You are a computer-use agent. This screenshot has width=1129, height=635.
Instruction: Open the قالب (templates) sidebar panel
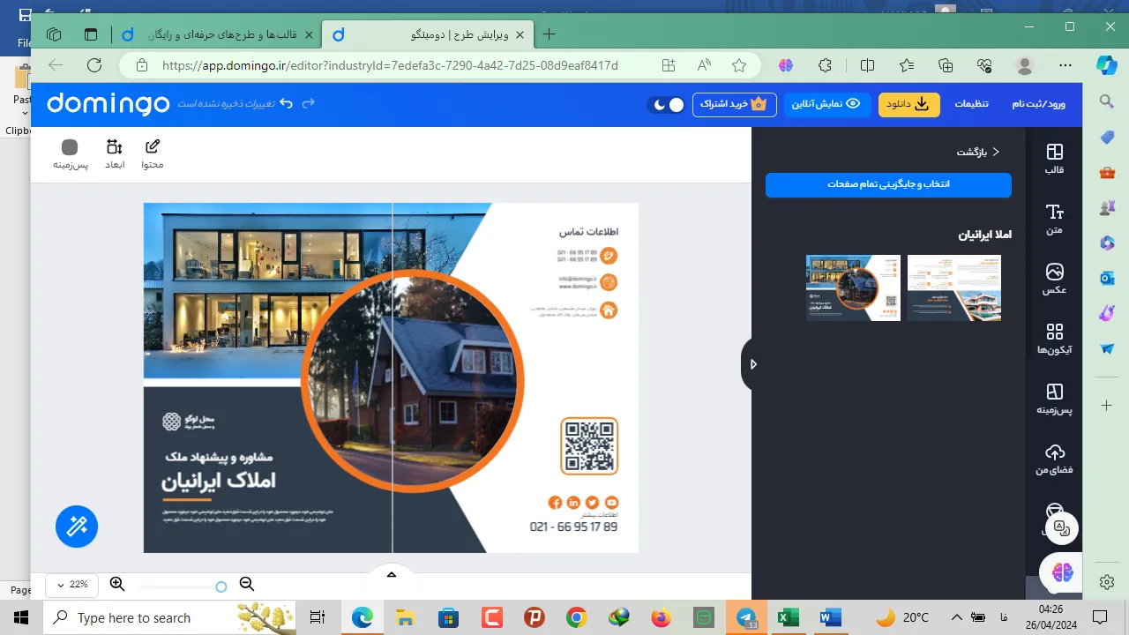(1054, 159)
